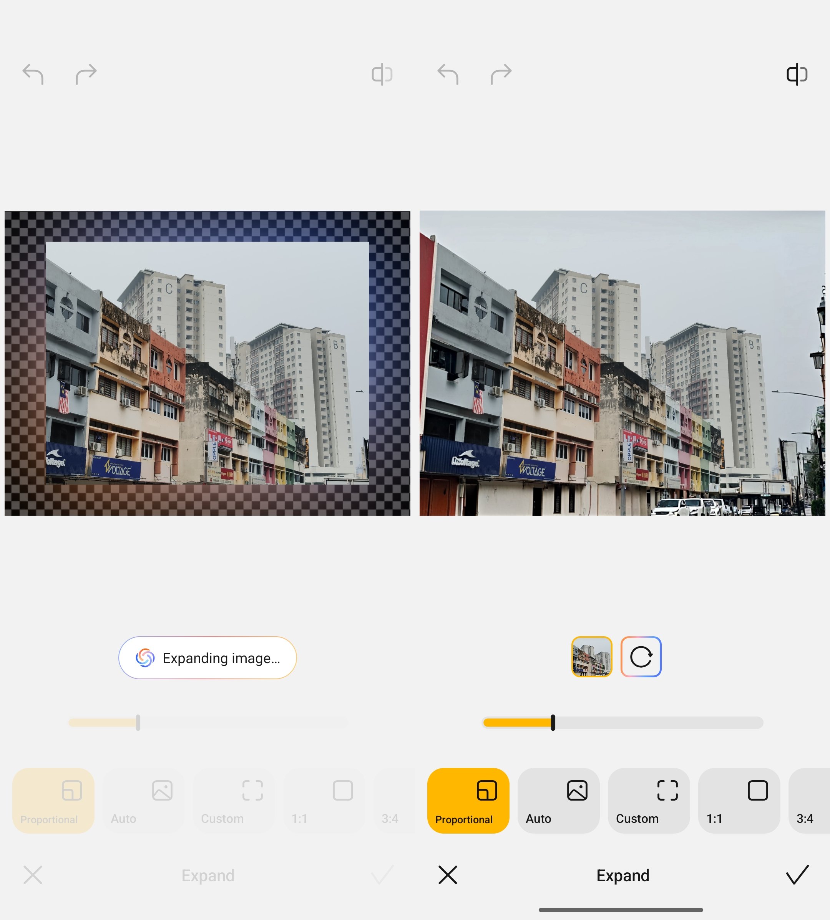Screen dimensions: 830x920
Task: Confirm expand with the dark checkmark
Action: coord(798,874)
